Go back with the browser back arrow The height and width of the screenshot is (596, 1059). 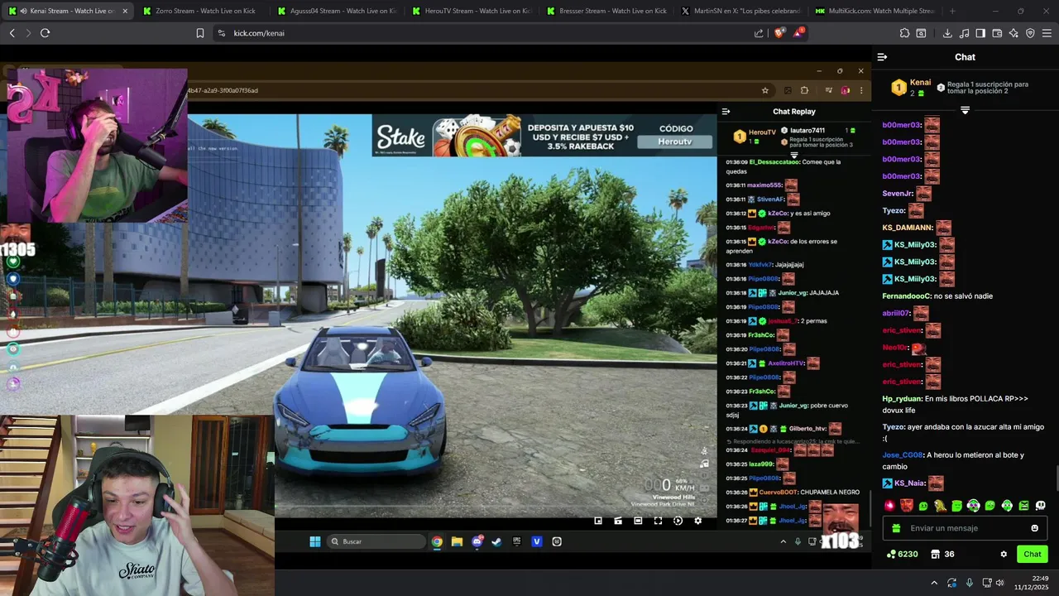point(12,33)
